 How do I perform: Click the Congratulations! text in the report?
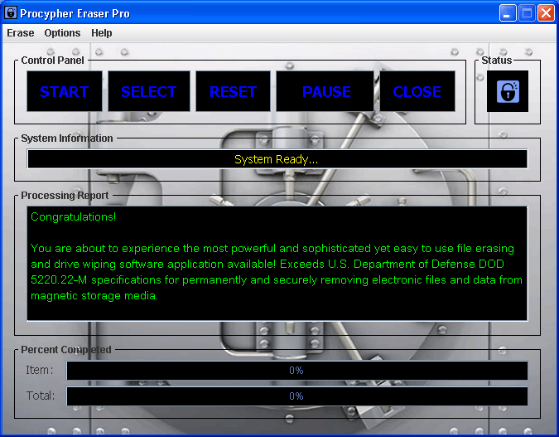[74, 216]
